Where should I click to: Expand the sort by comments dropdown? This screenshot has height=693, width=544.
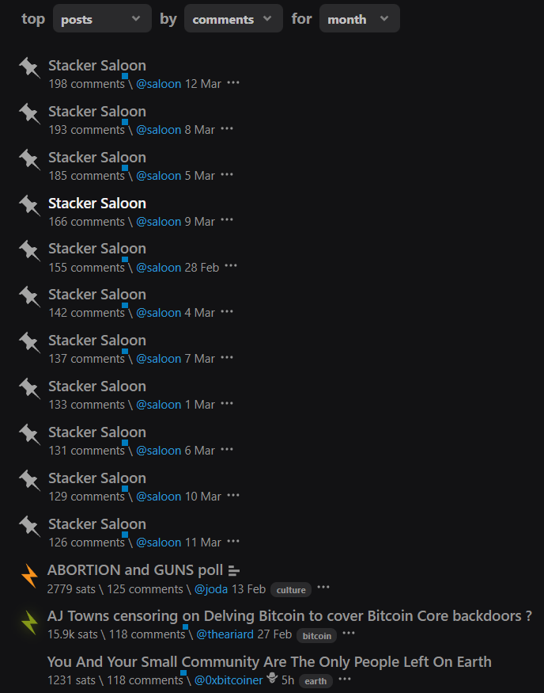[233, 18]
